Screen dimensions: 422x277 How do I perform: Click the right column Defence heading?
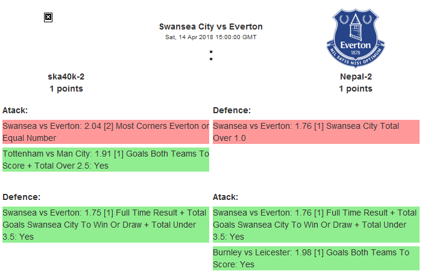coord(231,110)
